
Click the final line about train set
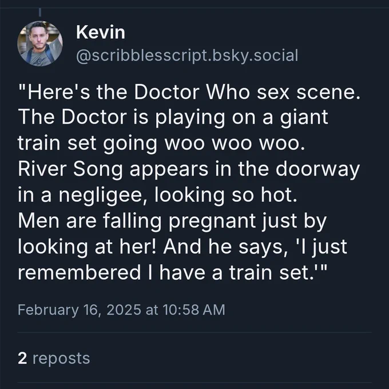(x=173, y=272)
